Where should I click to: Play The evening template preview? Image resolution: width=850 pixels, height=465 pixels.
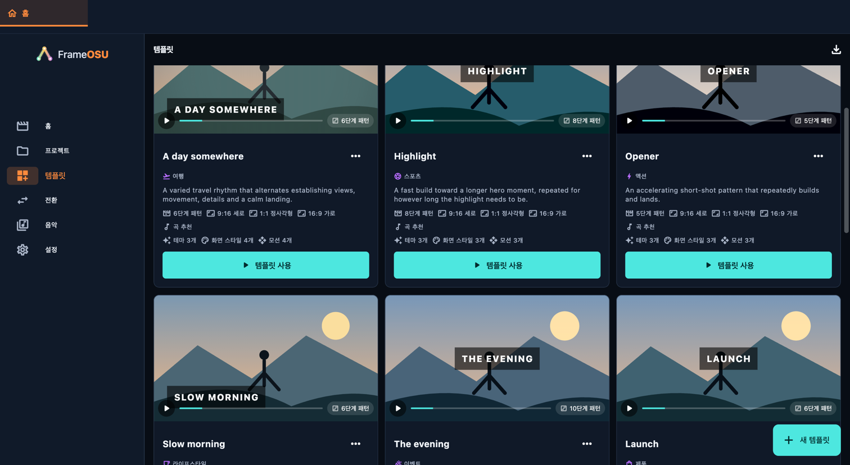point(398,408)
